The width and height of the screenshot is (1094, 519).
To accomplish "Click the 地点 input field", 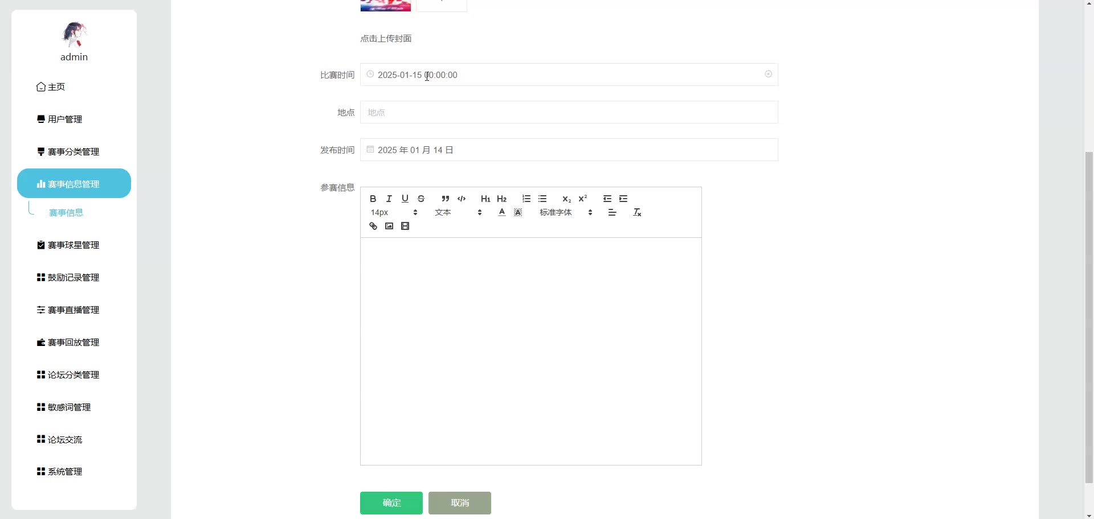I will click(x=569, y=113).
